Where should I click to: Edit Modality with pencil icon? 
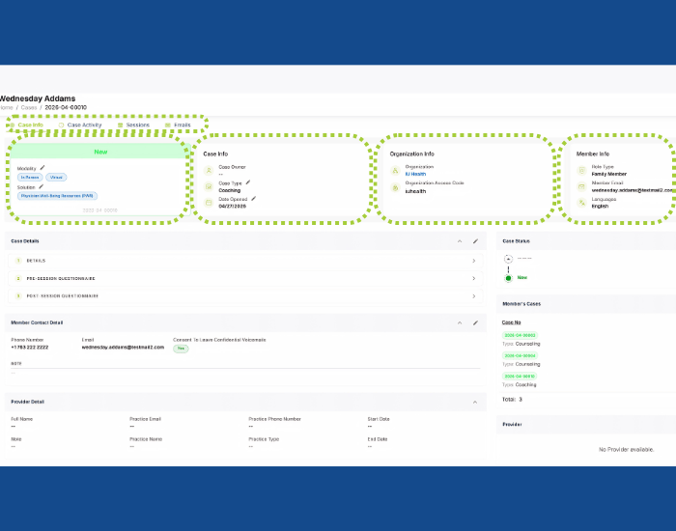pos(42,168)
